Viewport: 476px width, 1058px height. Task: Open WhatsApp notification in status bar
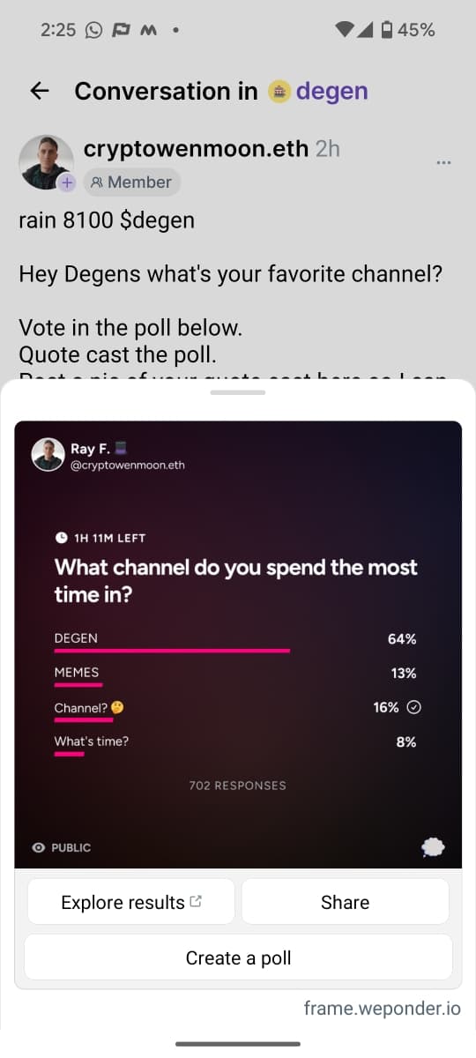pyautogui.click(x=93, y=30)
